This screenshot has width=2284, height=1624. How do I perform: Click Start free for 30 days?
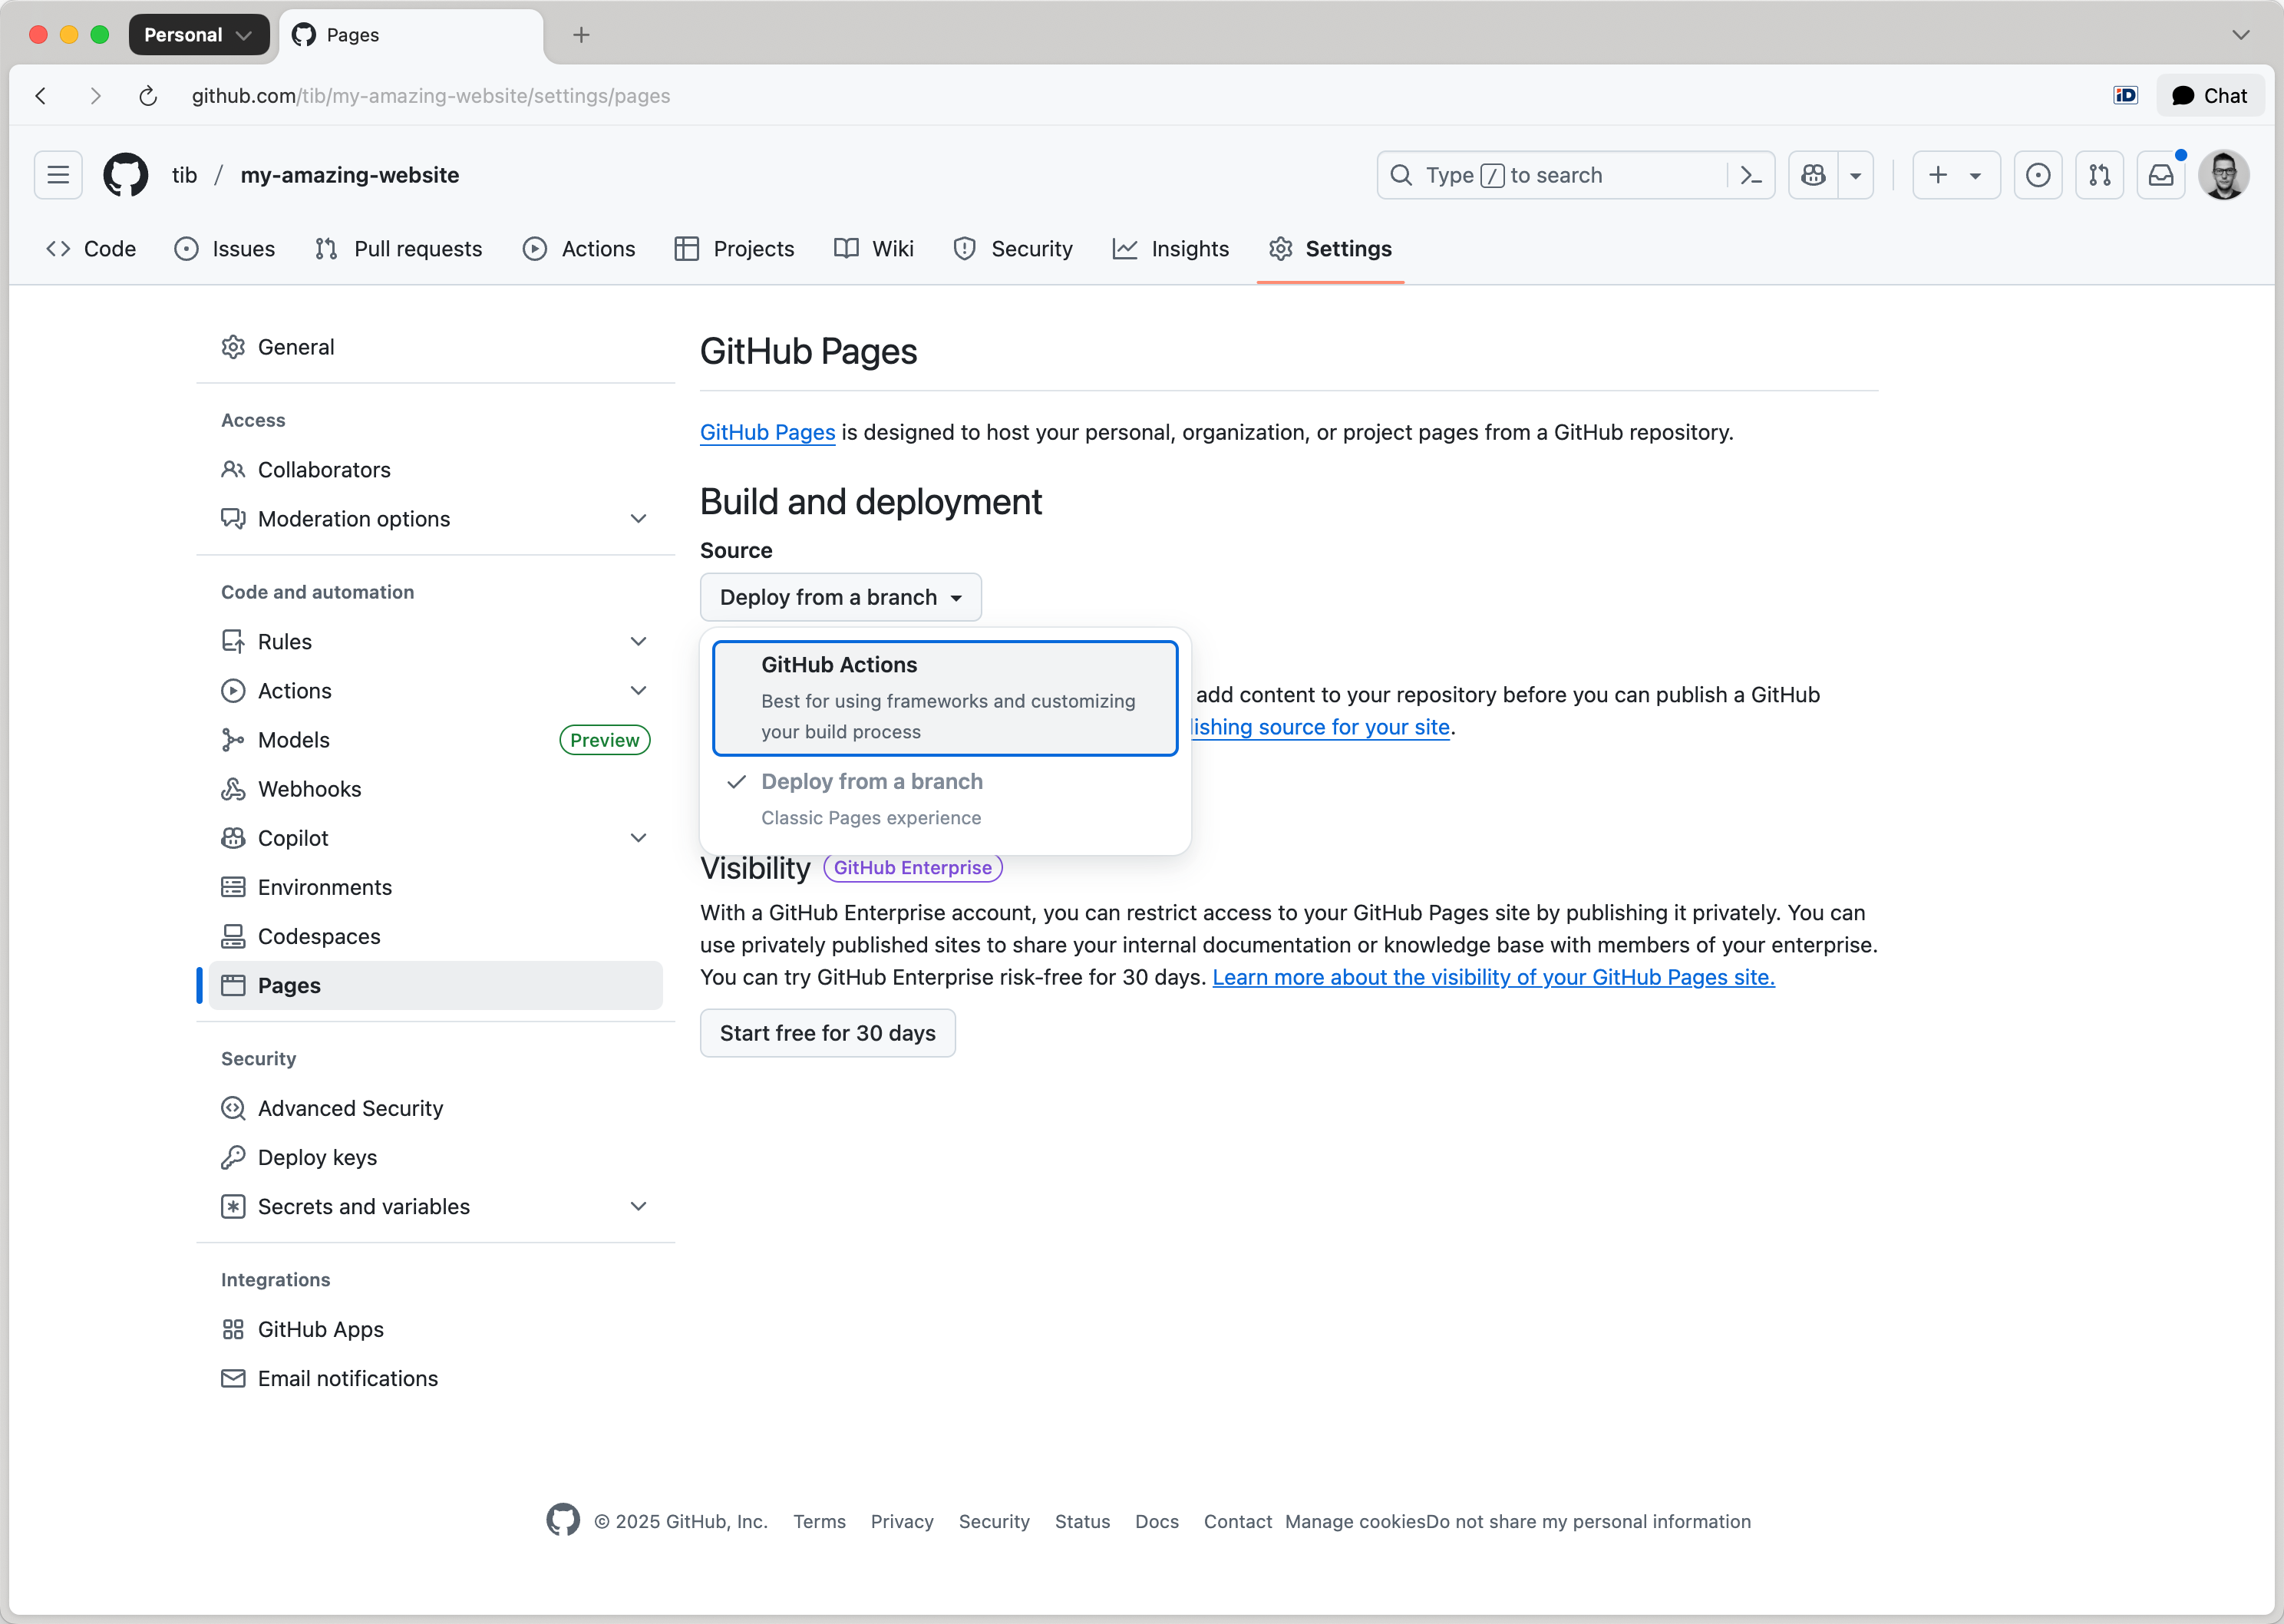[827, 1032]
